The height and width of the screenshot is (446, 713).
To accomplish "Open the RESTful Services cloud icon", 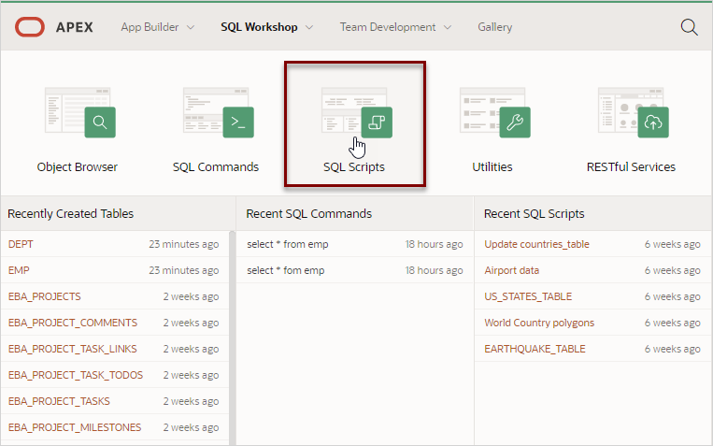I will (633, 112).
